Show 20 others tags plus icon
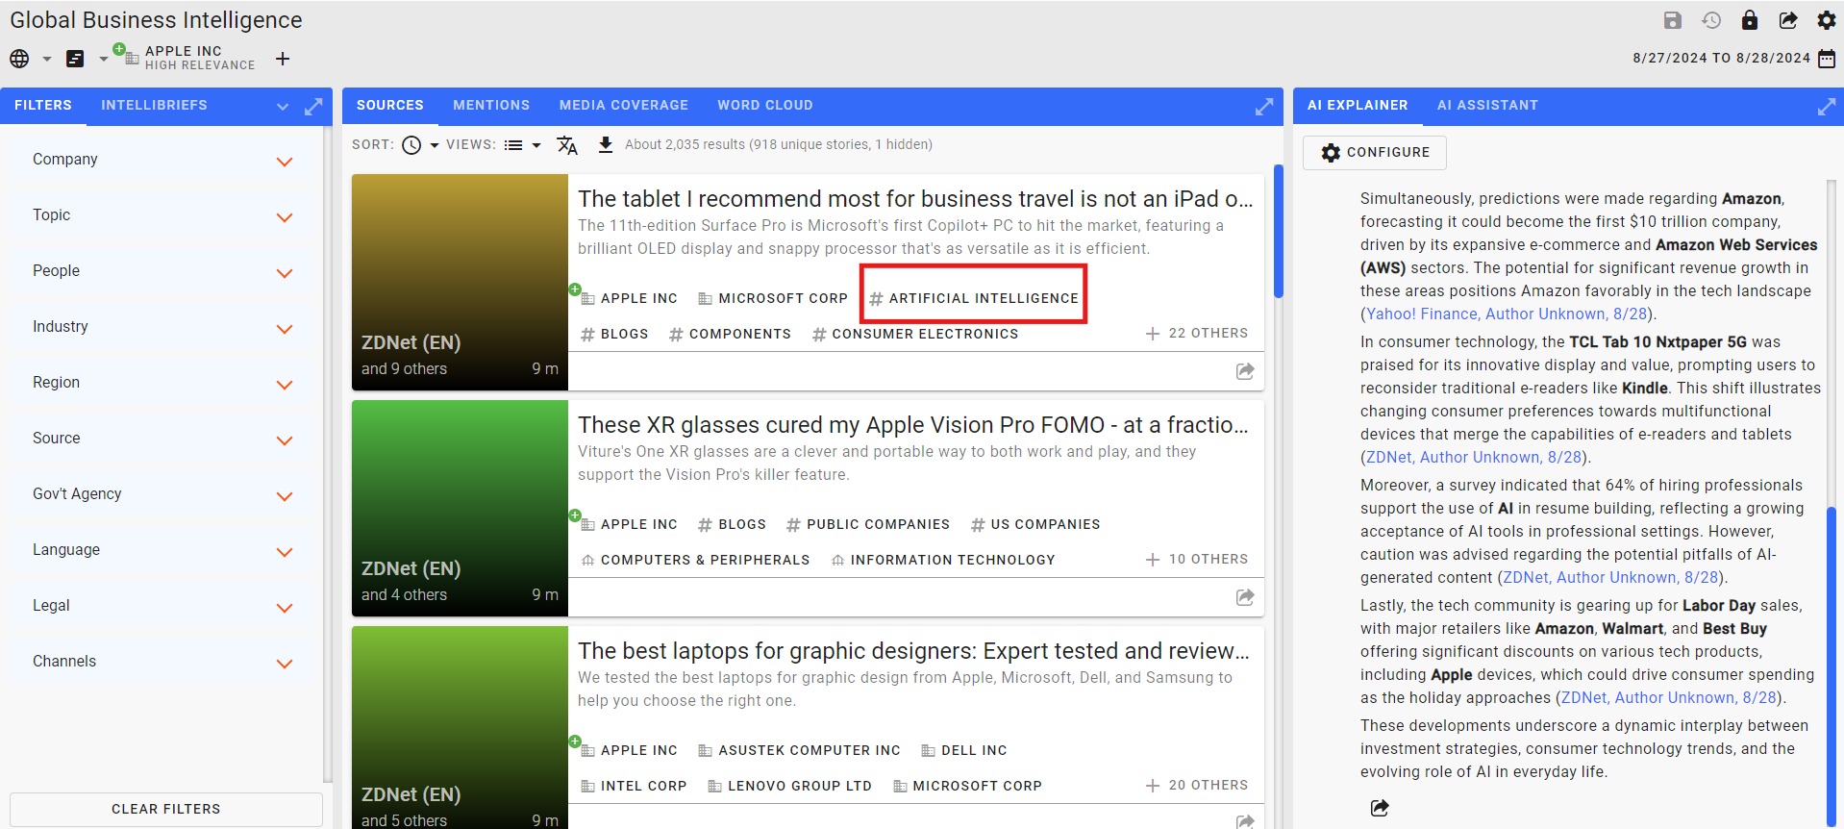Viewport: 1844px width, 829px height. (1153, 786)
